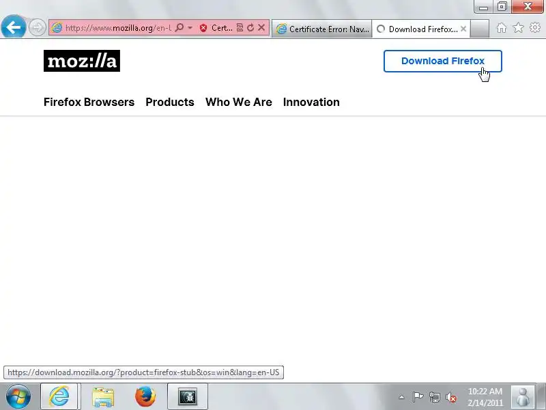Click Internet Explorer taskbar icon
This screenshot has height=410, width=546.
coord(59,396)
